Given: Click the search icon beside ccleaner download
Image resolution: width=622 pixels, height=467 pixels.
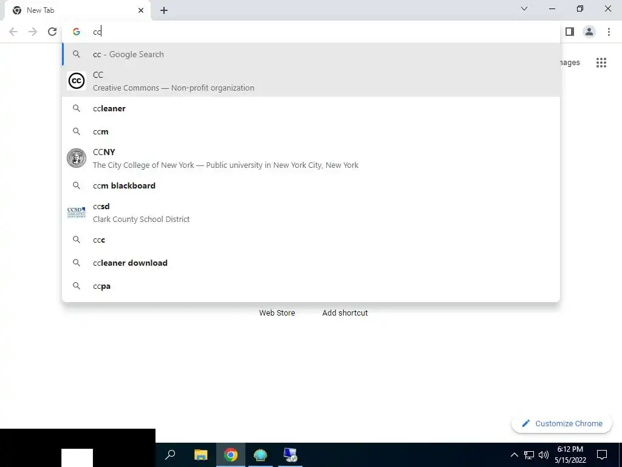Looking at the screenshot, I should click(76, 263).
